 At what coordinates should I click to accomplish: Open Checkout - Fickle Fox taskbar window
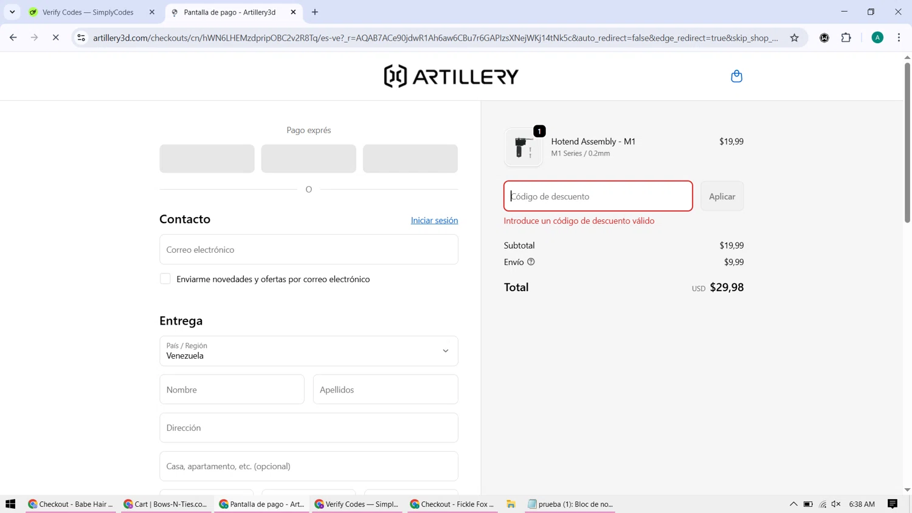coord(453,504)
